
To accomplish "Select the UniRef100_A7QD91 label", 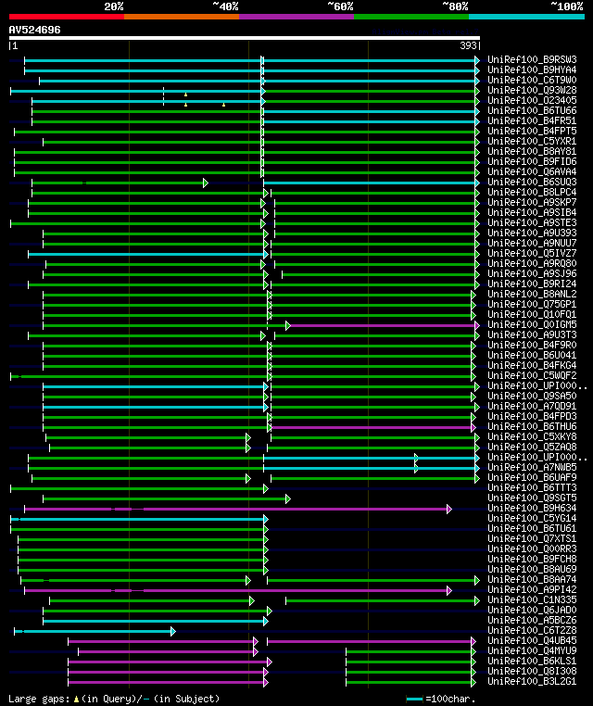I will (532, 406).
